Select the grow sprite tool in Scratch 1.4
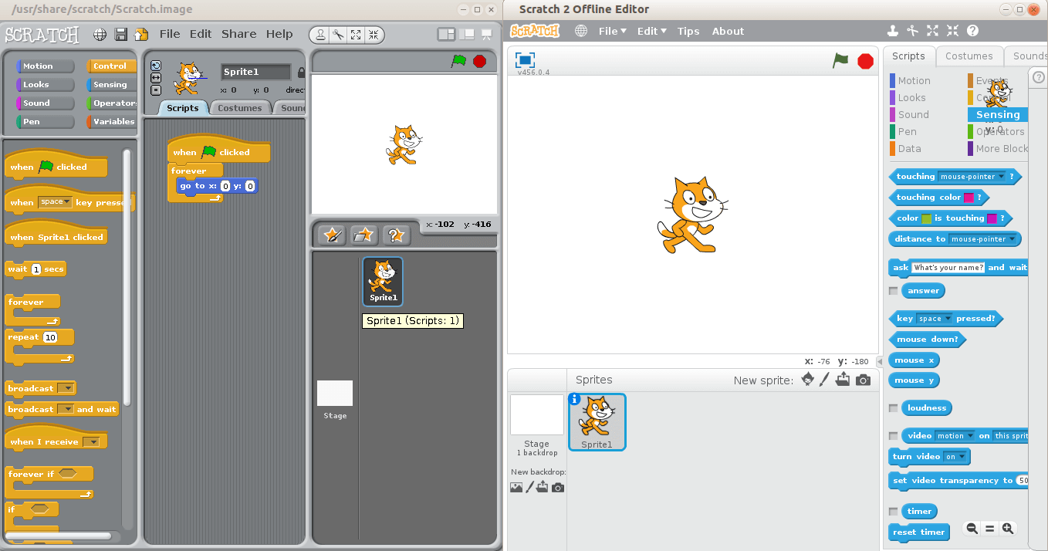 (x=355, y=35)
